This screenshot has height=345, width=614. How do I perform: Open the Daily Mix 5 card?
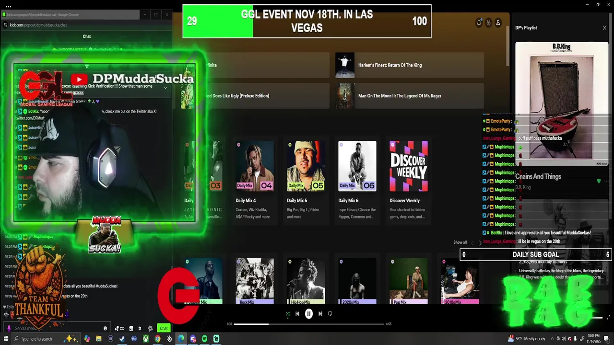click(x=306, y=181)
